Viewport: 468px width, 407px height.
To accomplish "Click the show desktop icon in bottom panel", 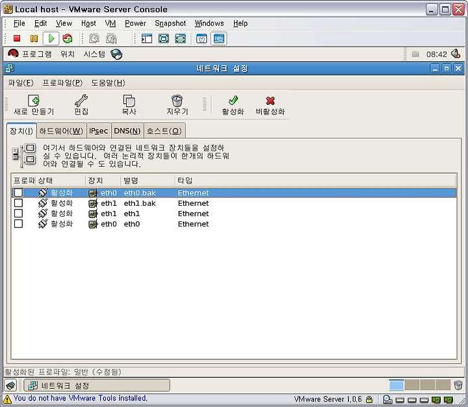I will (11, 385).
